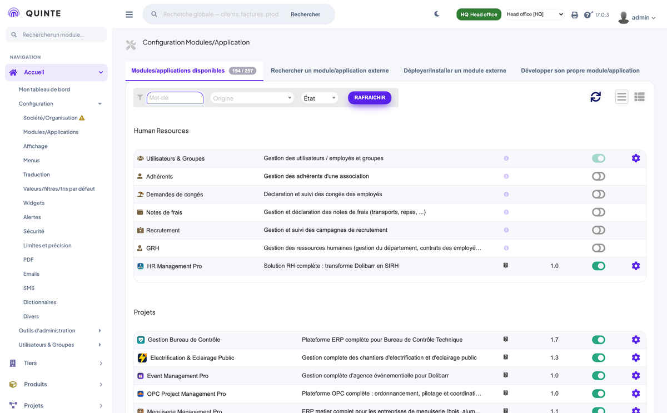Click the HQ Head office badge
The image size is (667, 413).
[479, 14]
